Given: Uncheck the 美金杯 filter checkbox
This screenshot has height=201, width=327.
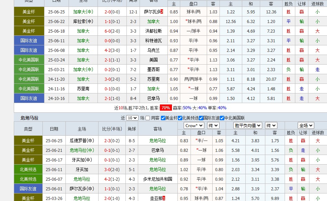Looking at the screenshot, I should point(164,119).
